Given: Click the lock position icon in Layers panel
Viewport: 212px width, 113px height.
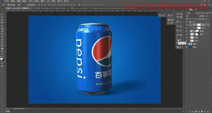Looking at the screenshot, I should (195, 19).
